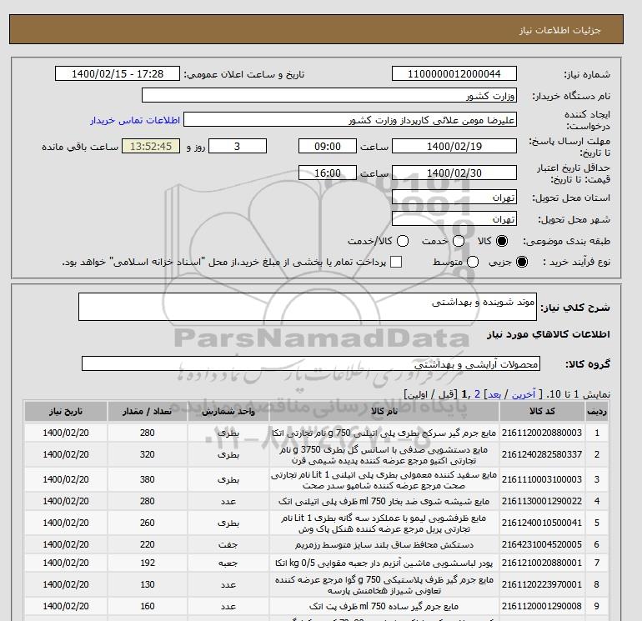
Task: Click item code 216124028258033​7
Action: coord(542,454)
